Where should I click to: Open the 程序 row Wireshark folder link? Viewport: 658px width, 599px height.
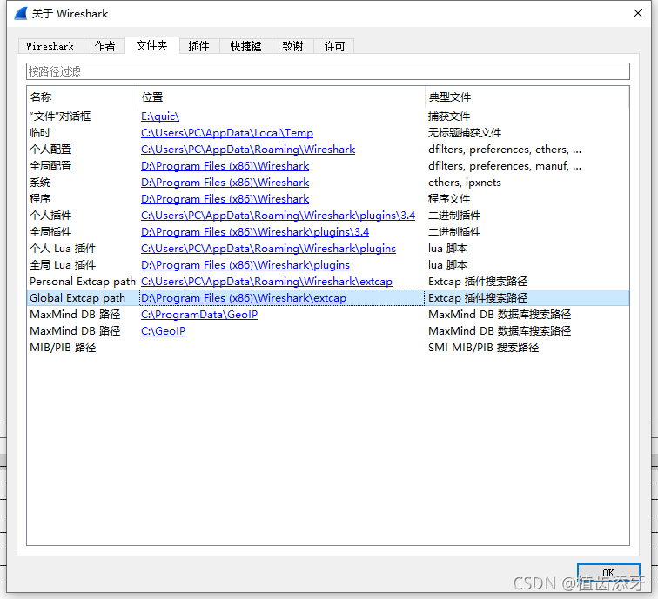[225, 199]
